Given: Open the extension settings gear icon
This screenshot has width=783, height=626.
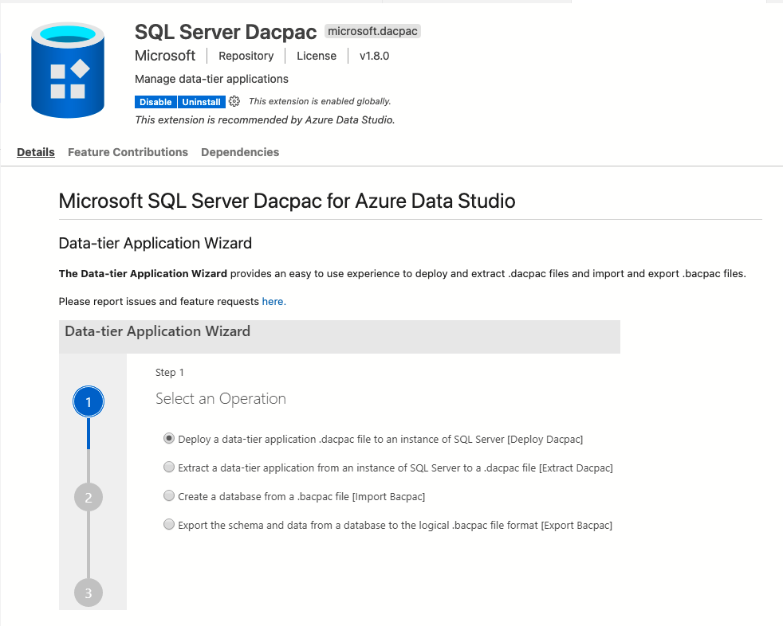Looking at the screenshot, I should [x=234, y=102].
